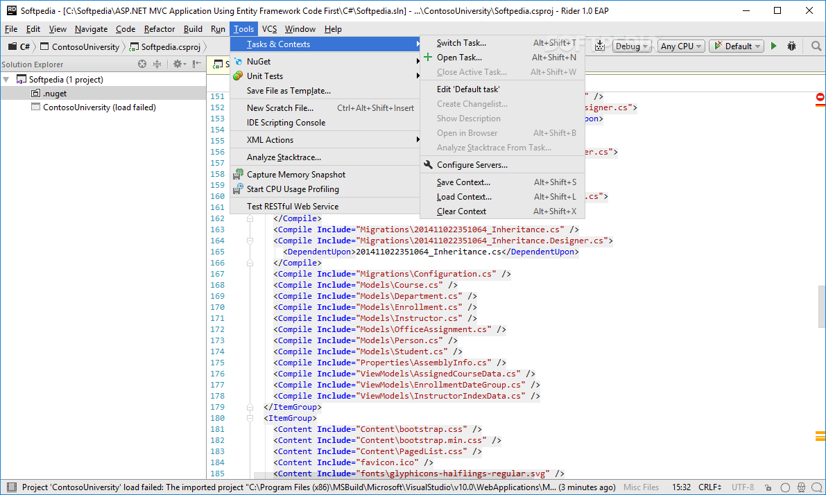Click cursor position 15:32 in status bar
Viewport: 826px width, 495px height.
pyautogui.click(x=681, y=487)
